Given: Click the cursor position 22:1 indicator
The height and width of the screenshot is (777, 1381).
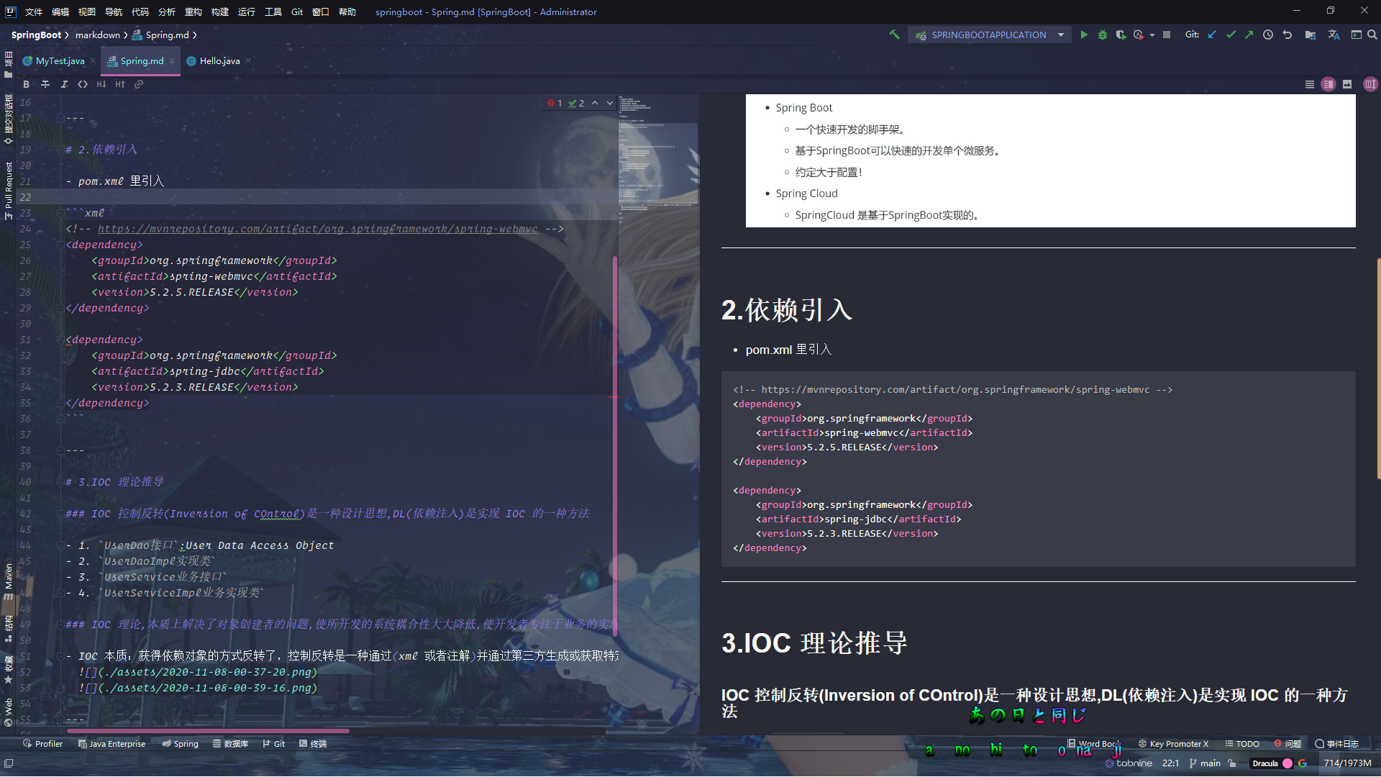Looking at the screenshot, I should pos(1170,763).
